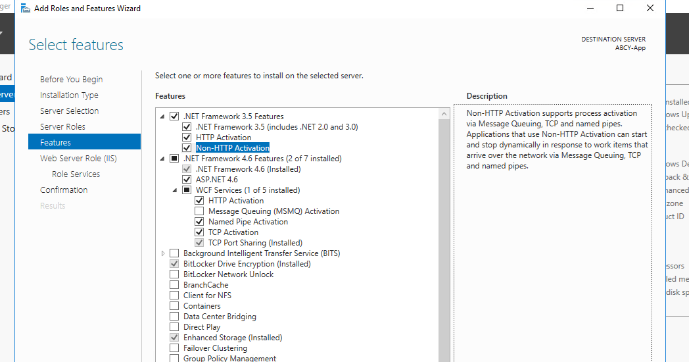Viewport: 689px width, 362px height.
Task: Select the Features step in sidebar
Action: pyautogui.click(x=84, y=142)
